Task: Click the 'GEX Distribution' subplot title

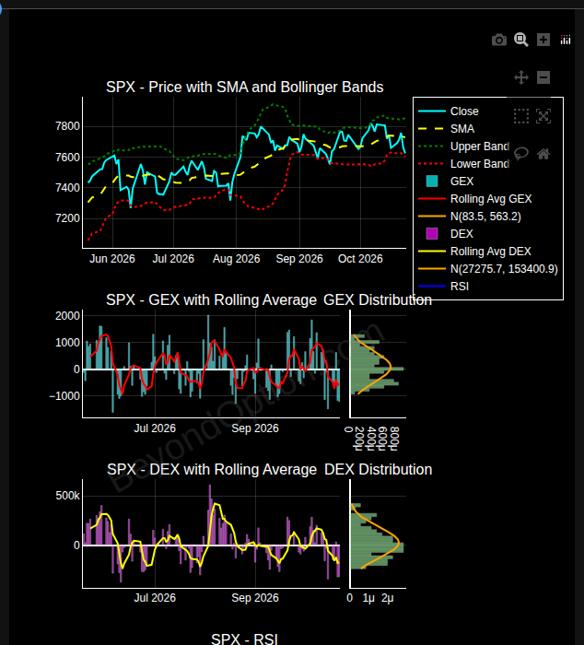Action: (x=378, y=299)
